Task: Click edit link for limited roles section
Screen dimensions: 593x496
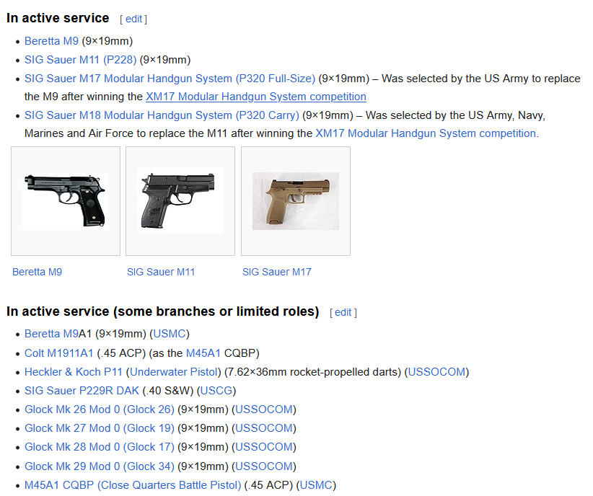Action: 343,312
